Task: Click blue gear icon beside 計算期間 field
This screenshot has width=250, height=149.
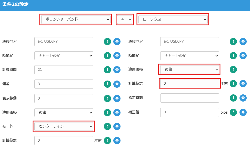Action: [117, 69]
